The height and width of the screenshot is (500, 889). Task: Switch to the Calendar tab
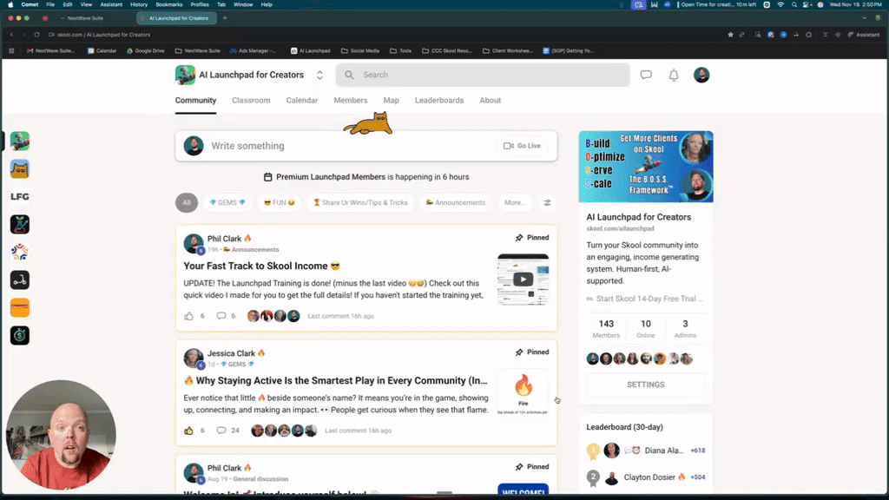click(x=301, y=101)
